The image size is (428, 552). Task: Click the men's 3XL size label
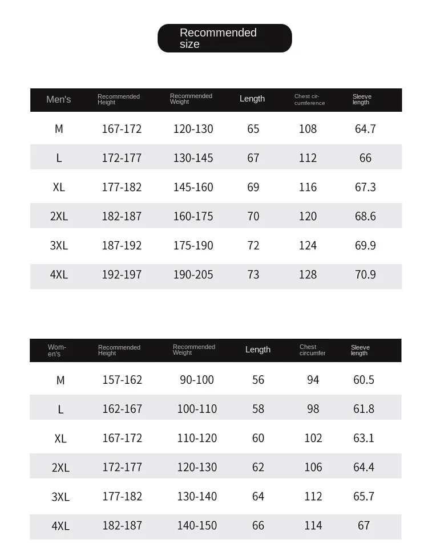[59, 245]
